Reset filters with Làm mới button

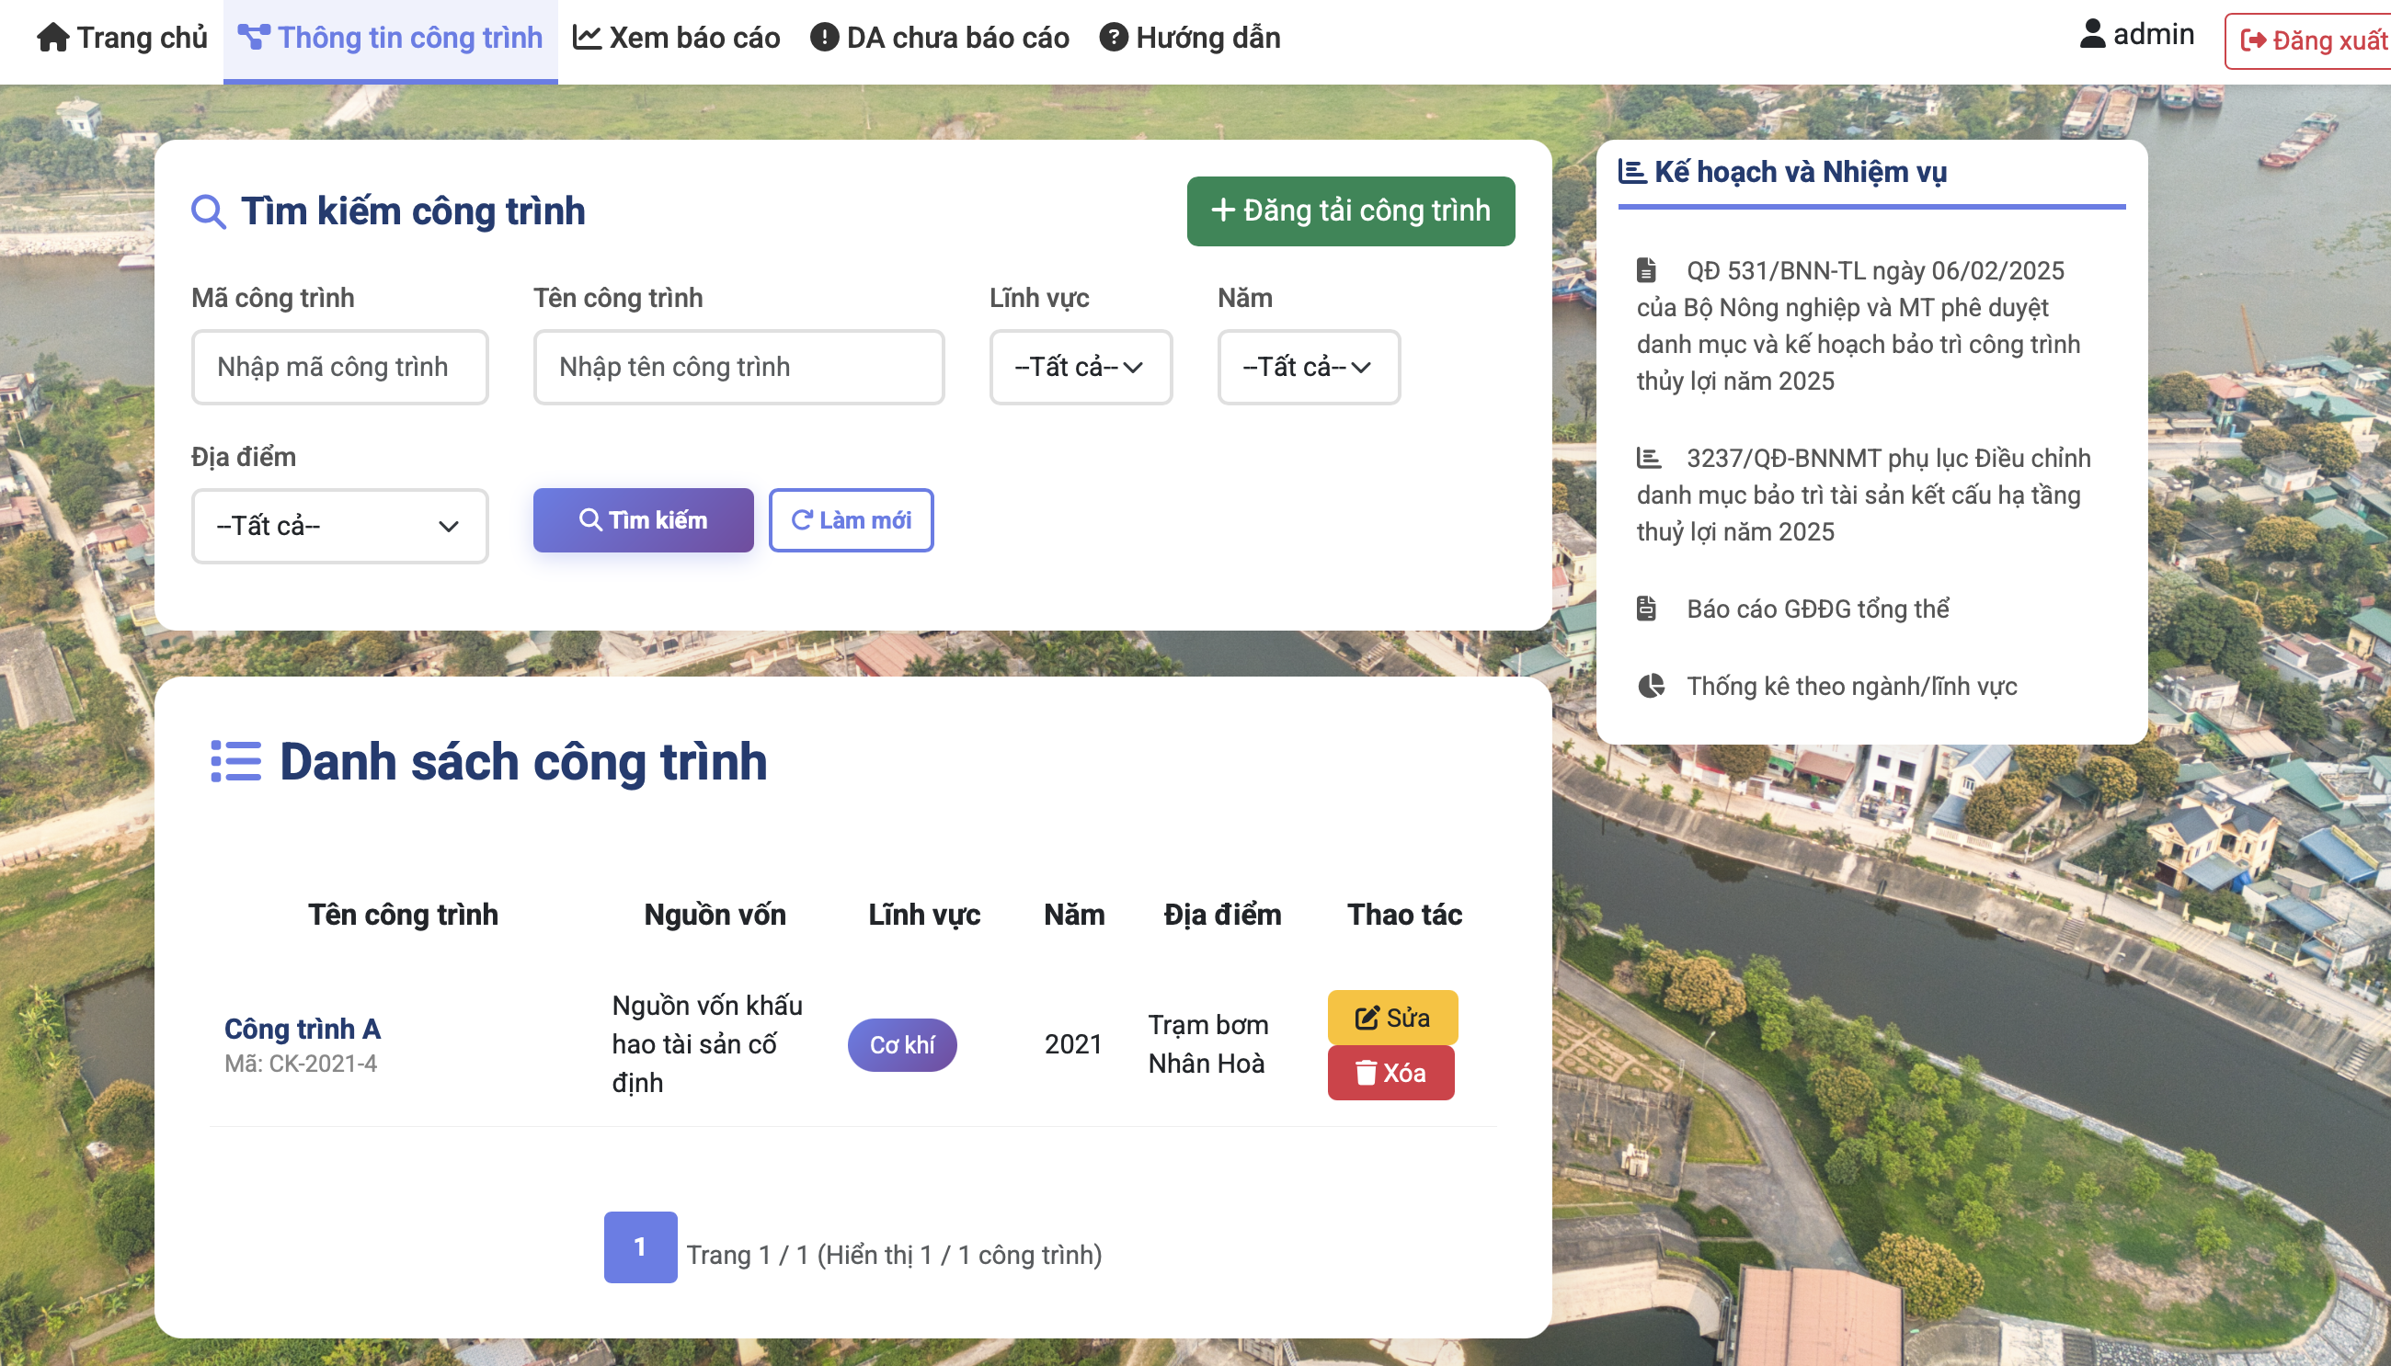[850, 519]
